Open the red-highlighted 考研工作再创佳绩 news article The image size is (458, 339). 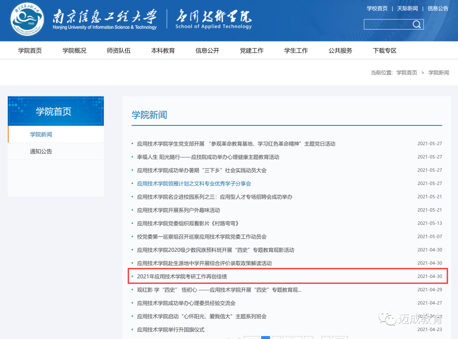(x=183, y=276)
